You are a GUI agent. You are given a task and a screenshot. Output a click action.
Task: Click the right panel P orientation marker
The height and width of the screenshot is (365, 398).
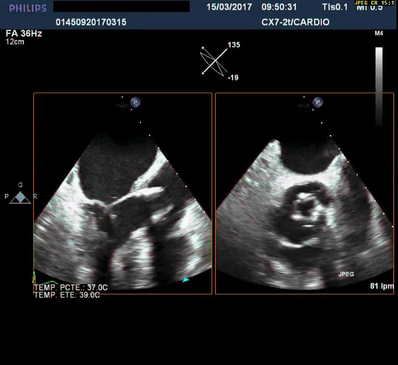(x=318, y=102)
